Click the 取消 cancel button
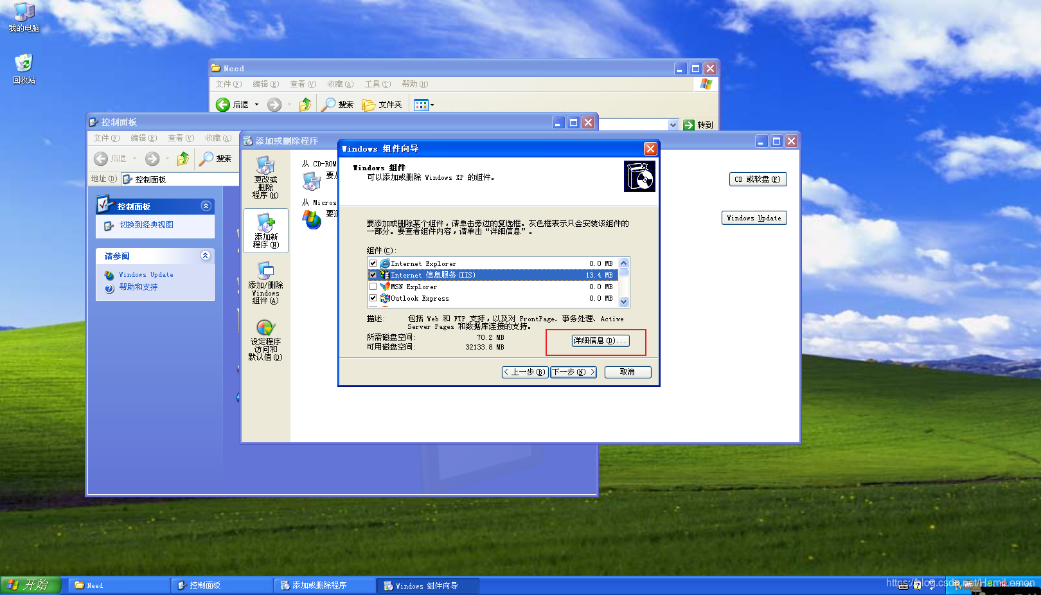The height and width of the screenshot is (595, 1041). point(628,372)
